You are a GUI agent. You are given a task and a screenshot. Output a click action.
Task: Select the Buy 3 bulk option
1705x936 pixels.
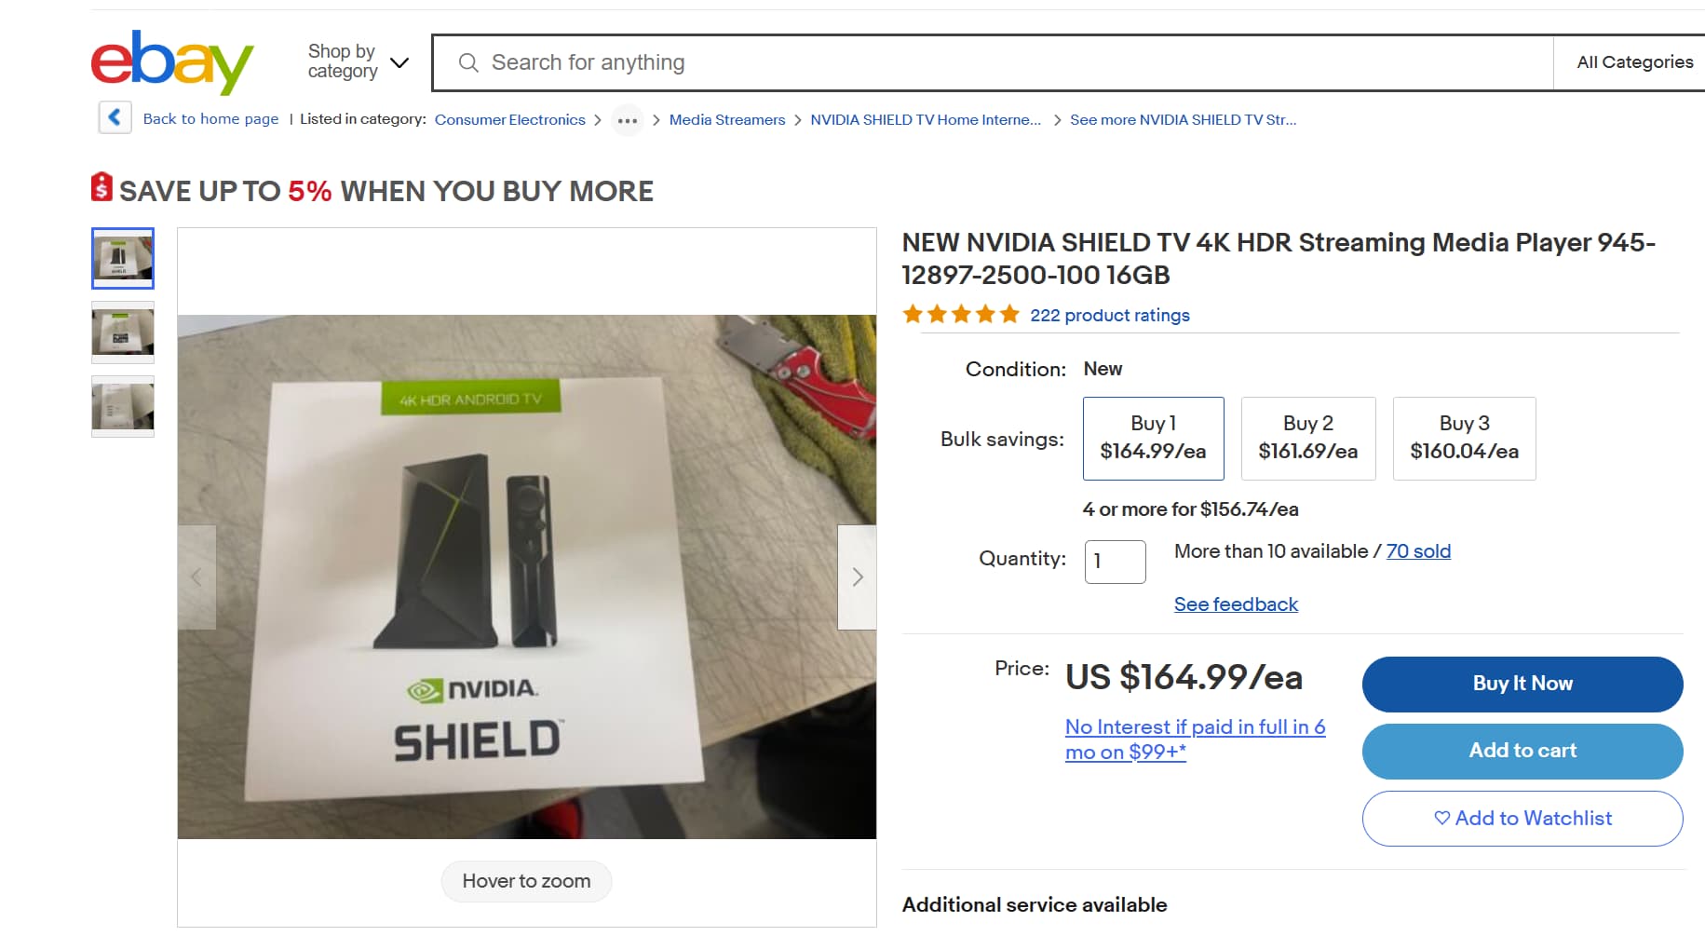[1464, 439]
